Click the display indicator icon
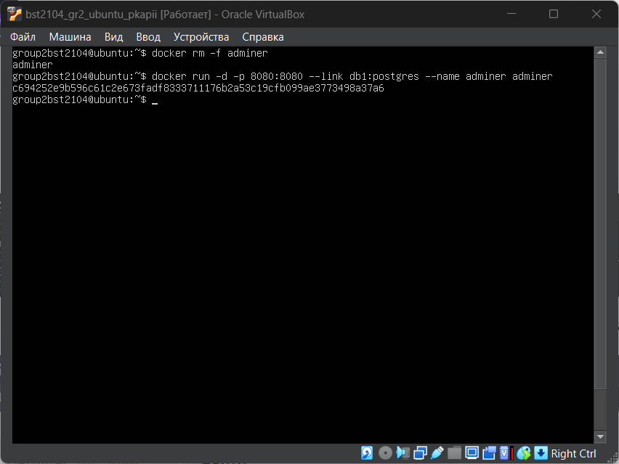The width and height of the screenshot is (619, 464). click(472, 452)
